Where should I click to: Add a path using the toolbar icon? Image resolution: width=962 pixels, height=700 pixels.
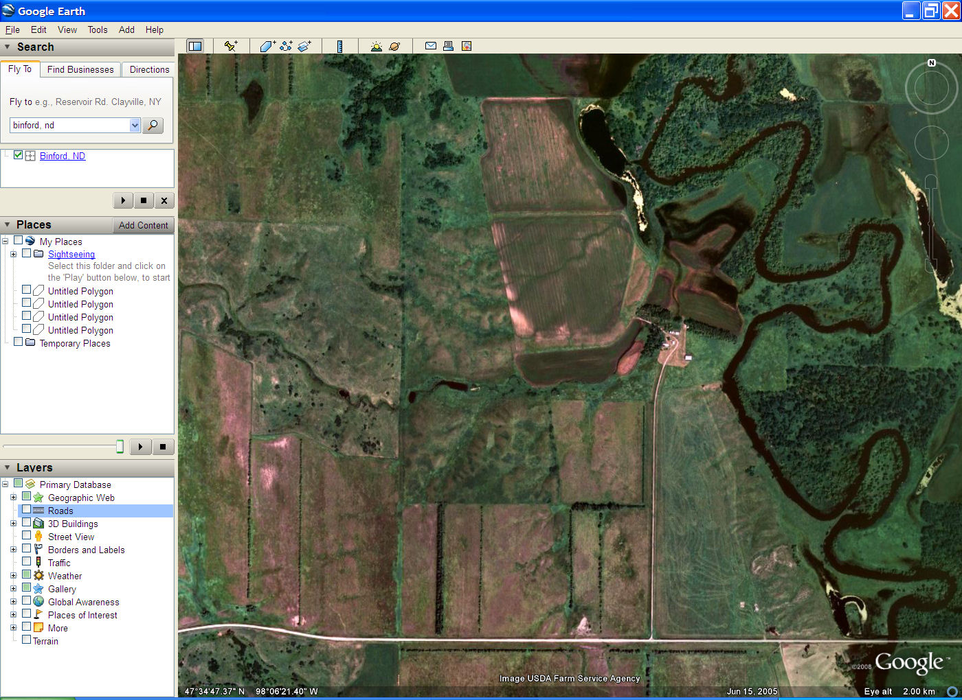286,46
